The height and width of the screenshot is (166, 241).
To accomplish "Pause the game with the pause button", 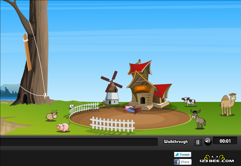I will (x=198, y=142).
